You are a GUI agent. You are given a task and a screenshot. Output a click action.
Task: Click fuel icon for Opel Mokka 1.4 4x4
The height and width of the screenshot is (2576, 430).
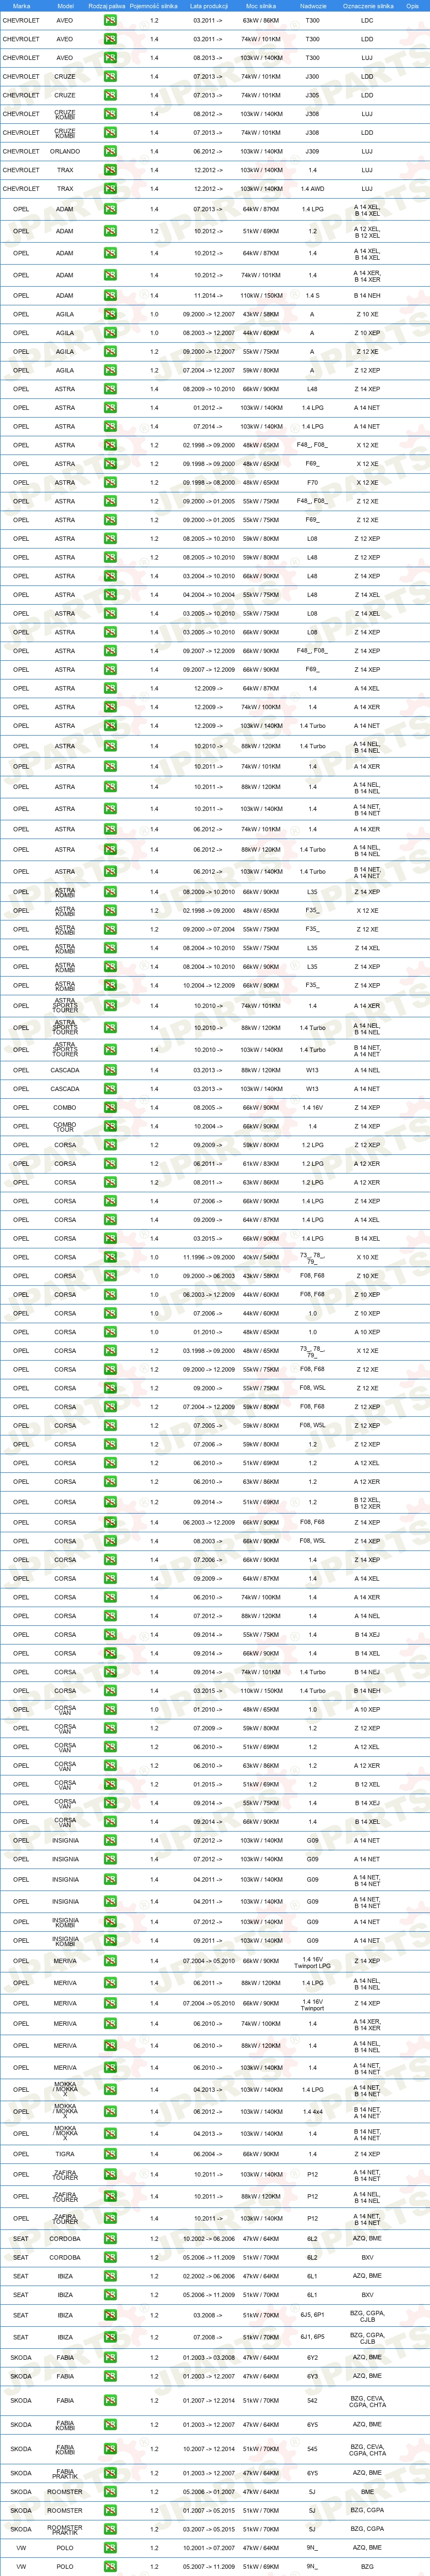(x=110, y=2111)
